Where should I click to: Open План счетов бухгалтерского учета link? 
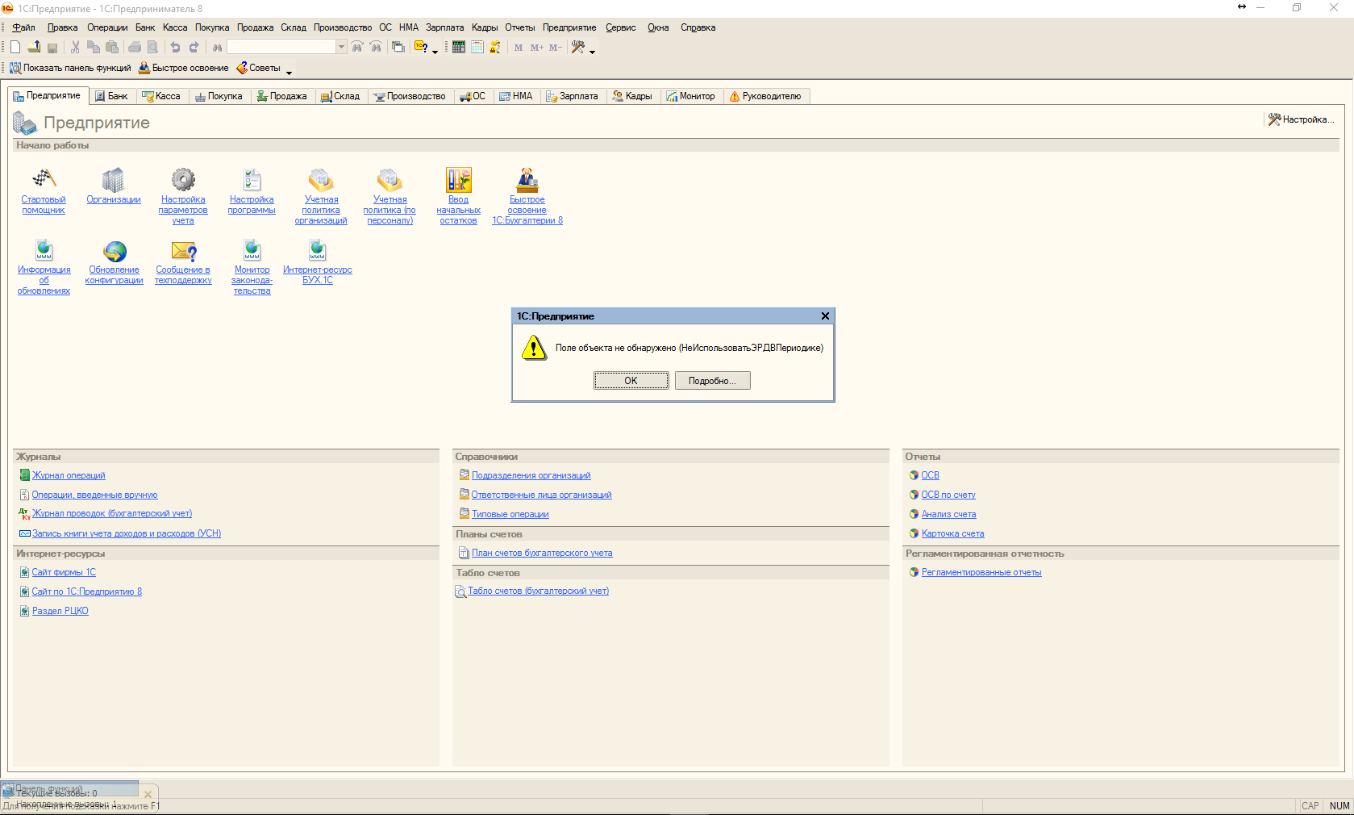coord(542,553)
